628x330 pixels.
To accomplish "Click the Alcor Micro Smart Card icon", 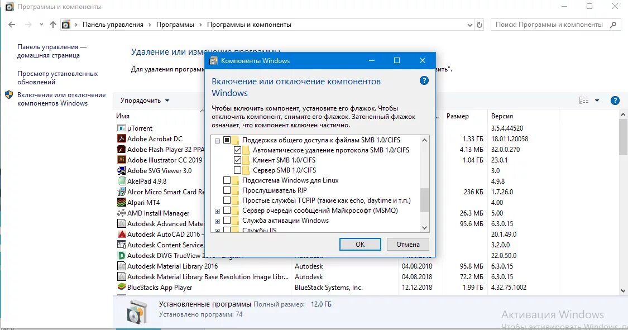I will [x=121, y=192].
